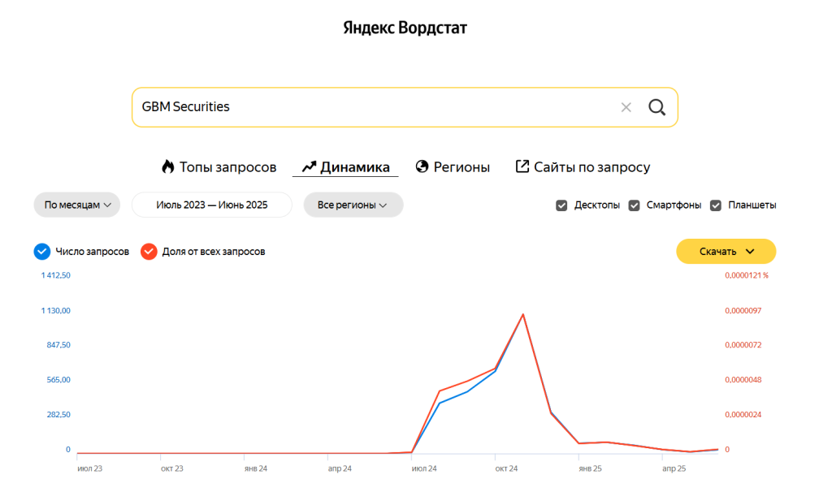Image resolution: width=832 pixels, height=492 pixels.
Task: Uncheck the Десктопы checkbox
Action: 561,205
